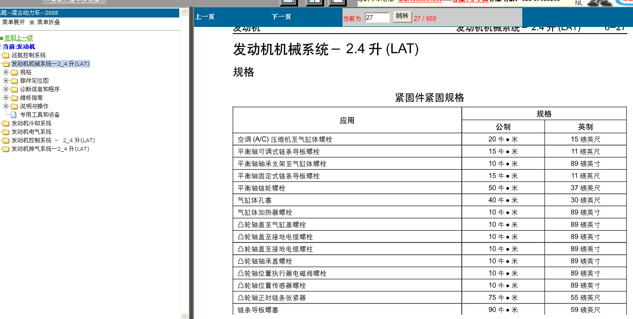633x319 pixels.
Task: Click the 90 牛·米 metric value
Action: coord(503,310)
